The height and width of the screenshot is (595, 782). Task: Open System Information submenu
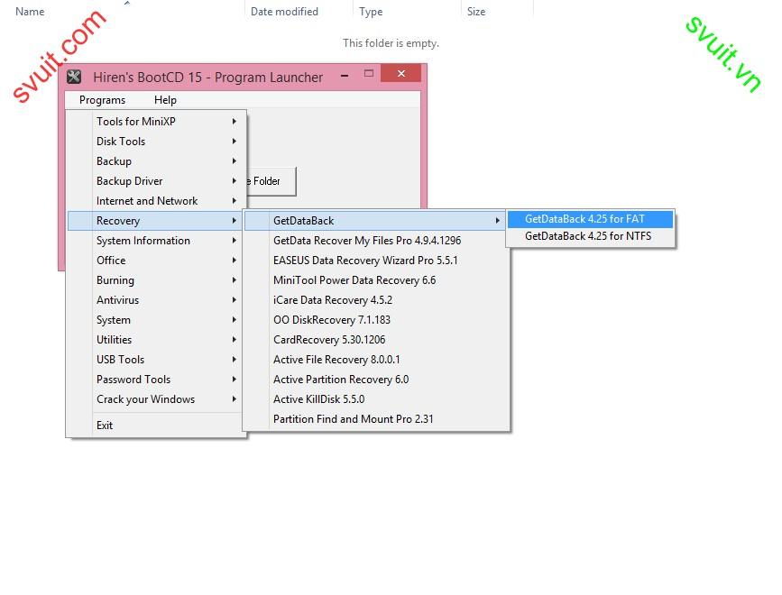coord(156,241)
